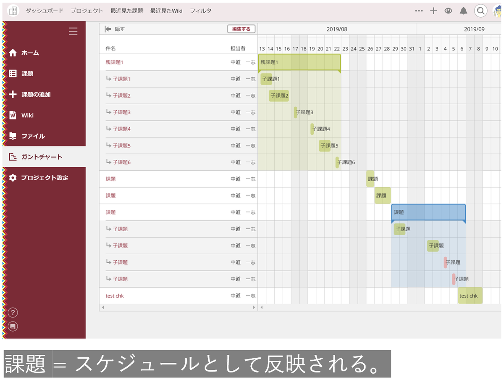504x380 pixels.
Task: Open the three-dots more menu
Action: tap(419, 11)
